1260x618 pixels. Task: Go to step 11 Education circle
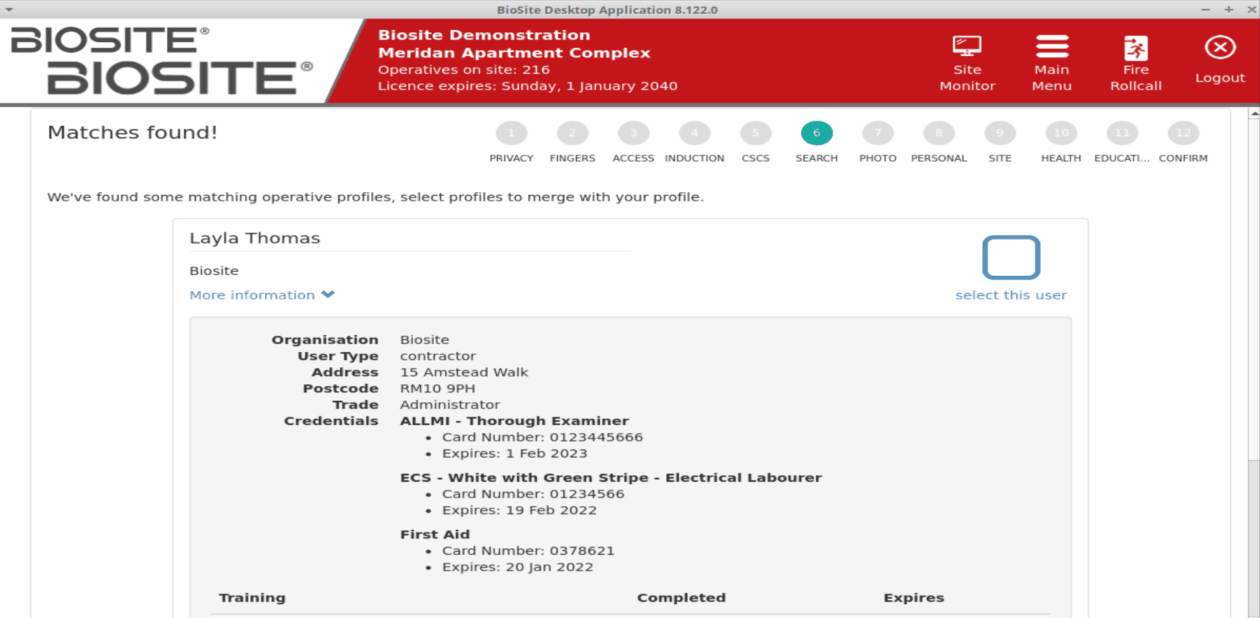click(x=1122, y=133)
